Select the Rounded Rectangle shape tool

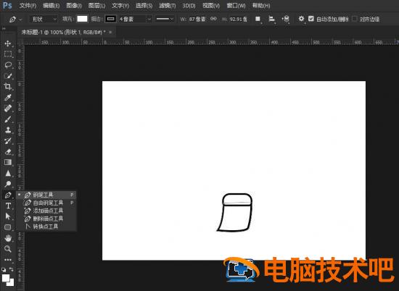pyautogui.click(x=8, y=227)
